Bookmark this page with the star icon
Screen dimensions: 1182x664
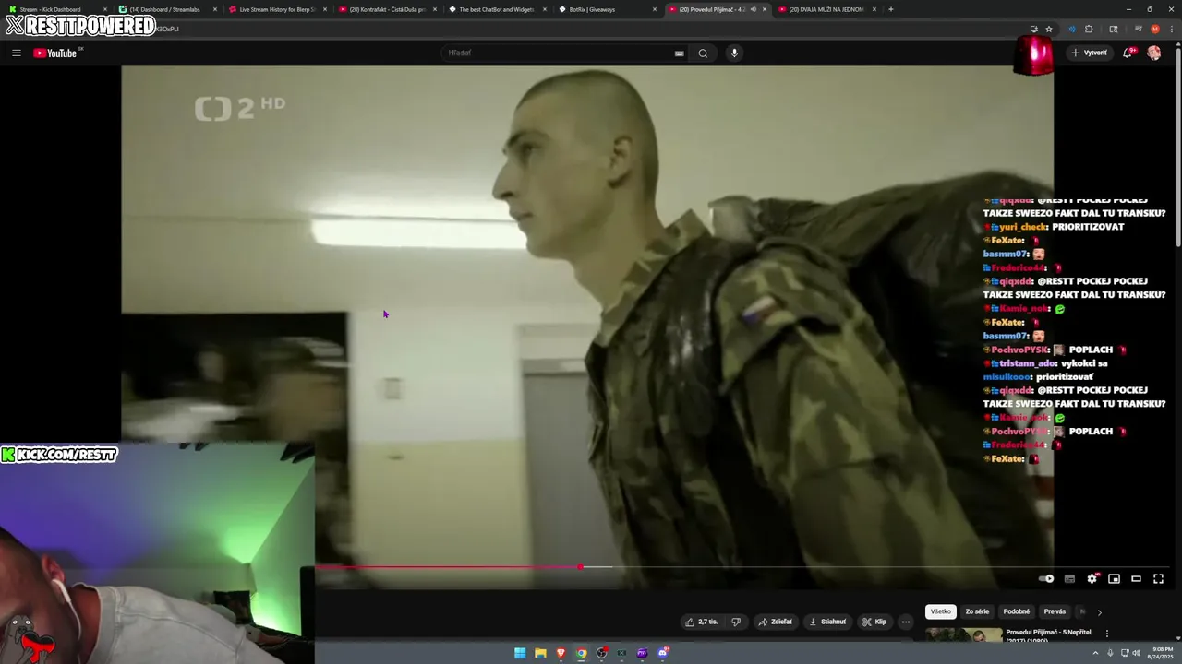coord(1048,29)
